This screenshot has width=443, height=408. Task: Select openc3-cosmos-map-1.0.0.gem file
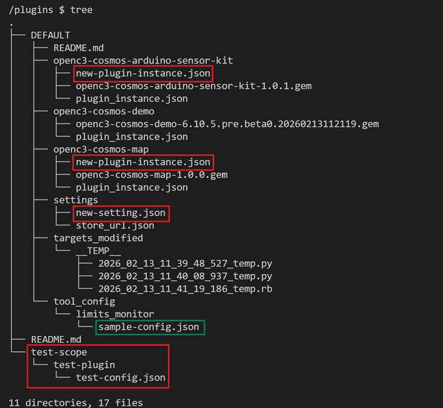(x=152, y=175)
